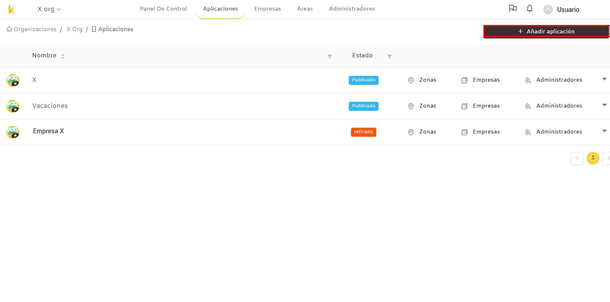This screenshot has width=610, height=302.
Task: Open the Nombre column filter
Action: point(330,56)
